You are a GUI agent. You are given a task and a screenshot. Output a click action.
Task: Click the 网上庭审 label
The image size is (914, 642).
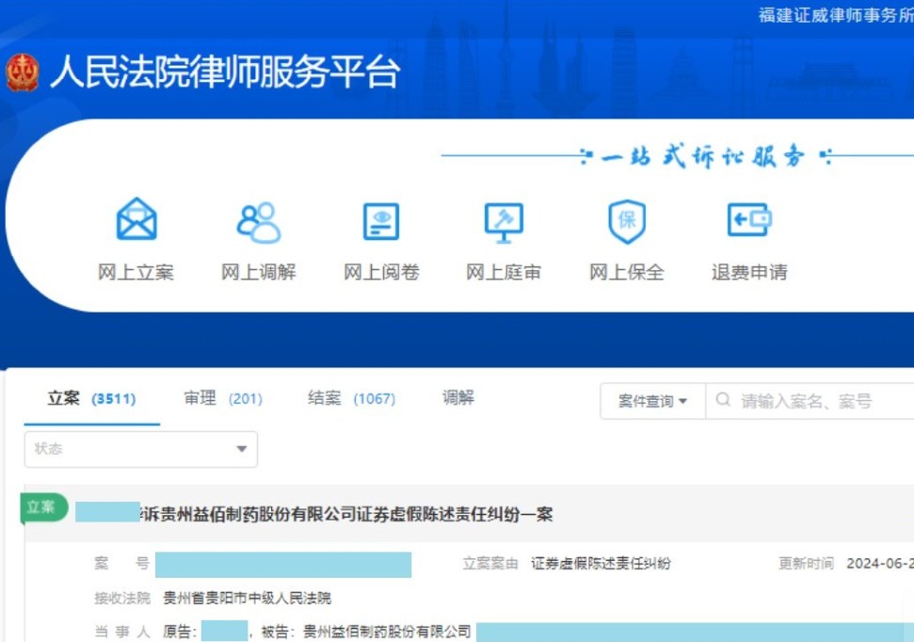coord(504,272)
